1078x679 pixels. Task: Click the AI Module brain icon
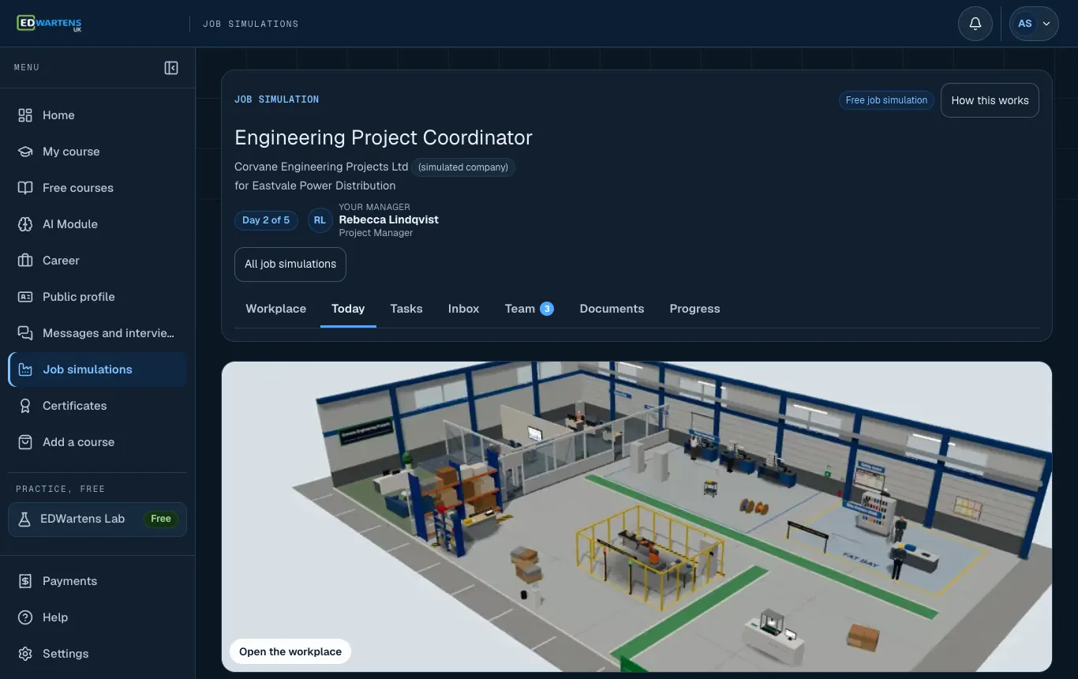pos(25,224)
